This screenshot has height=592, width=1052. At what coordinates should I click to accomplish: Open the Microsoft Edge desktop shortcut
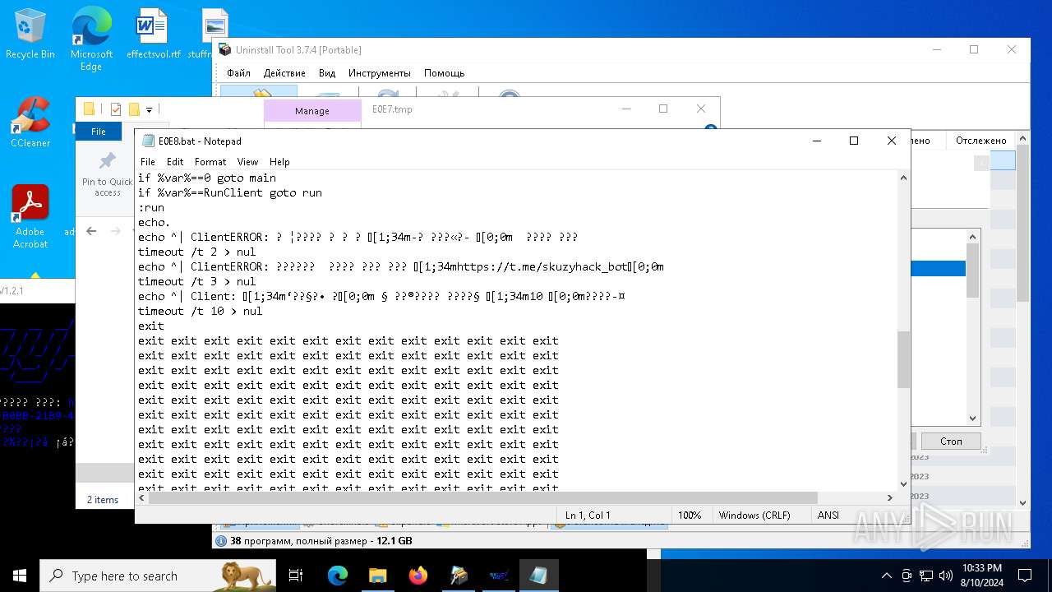91,38
